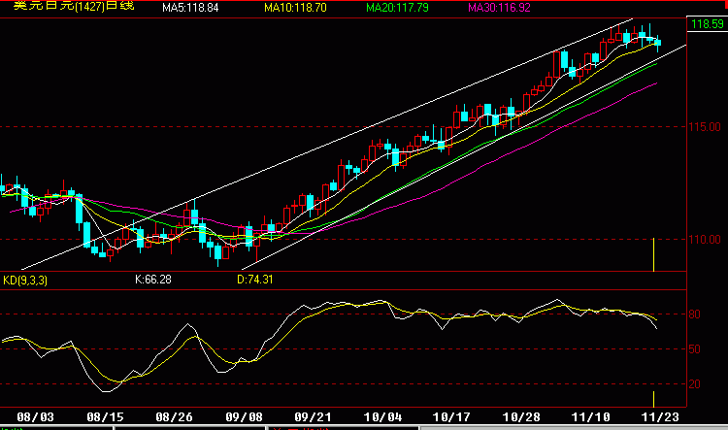This screenshot has width=728, height=430.
Task: Click the 50 level on KD axis
Action: click(695, 349)
